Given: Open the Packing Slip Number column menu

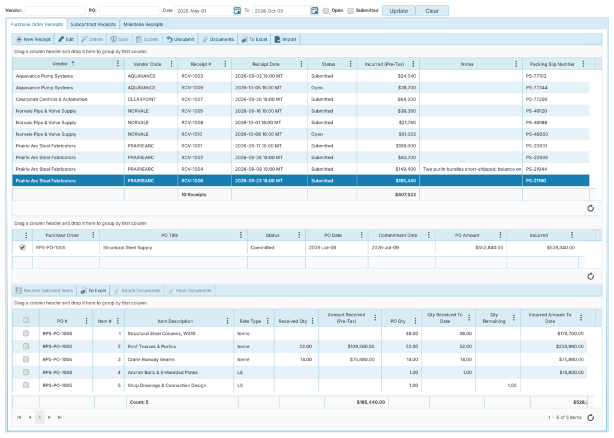Looking at the screenshot, I should (x=583, y=64).
